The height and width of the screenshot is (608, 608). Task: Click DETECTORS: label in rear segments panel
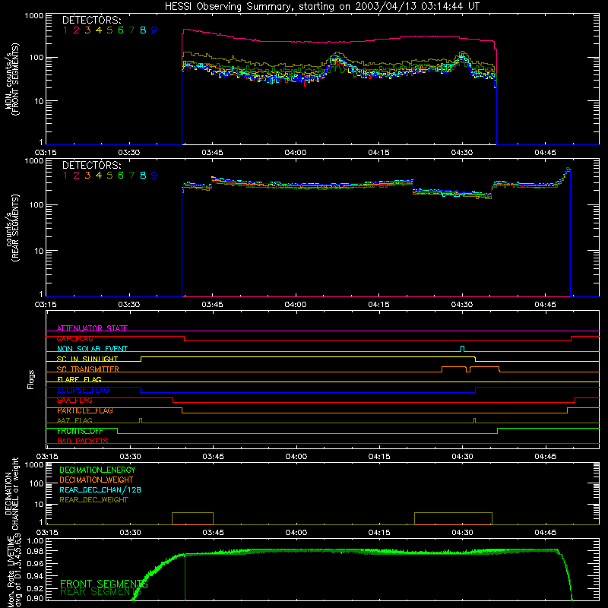click(x=91, y=166)
